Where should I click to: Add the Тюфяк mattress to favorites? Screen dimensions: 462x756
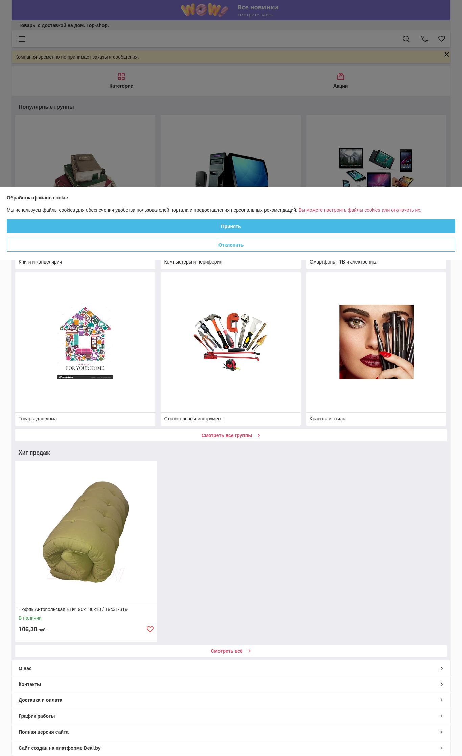[150, 629]
